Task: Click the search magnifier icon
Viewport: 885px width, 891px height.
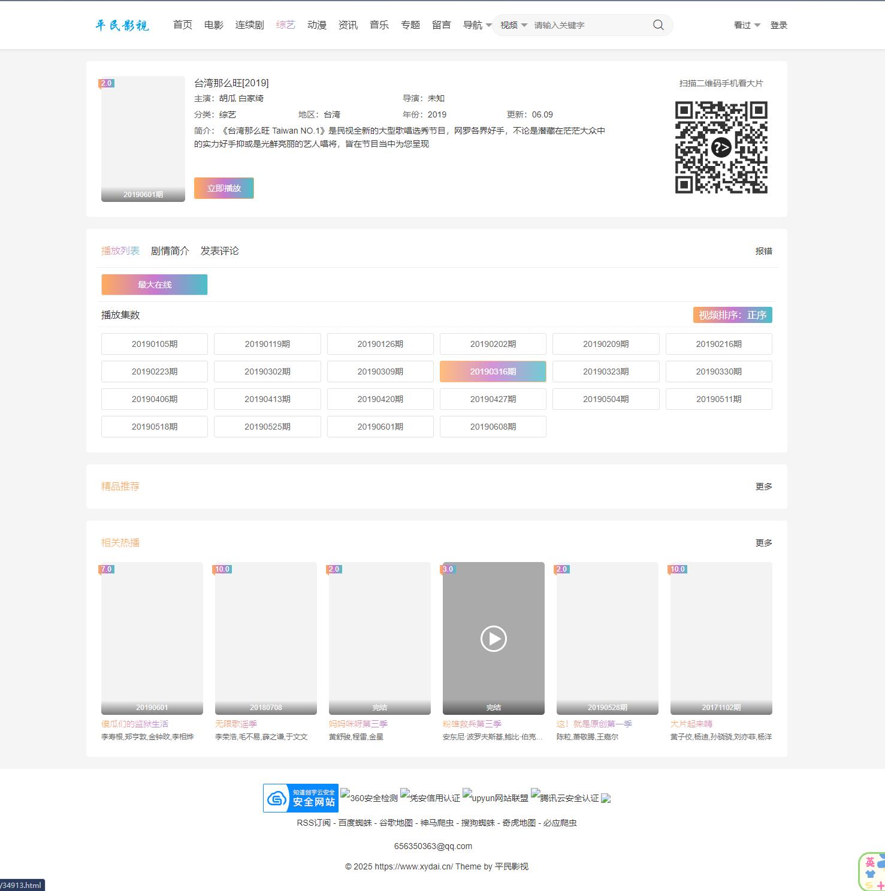Action: 658,25
